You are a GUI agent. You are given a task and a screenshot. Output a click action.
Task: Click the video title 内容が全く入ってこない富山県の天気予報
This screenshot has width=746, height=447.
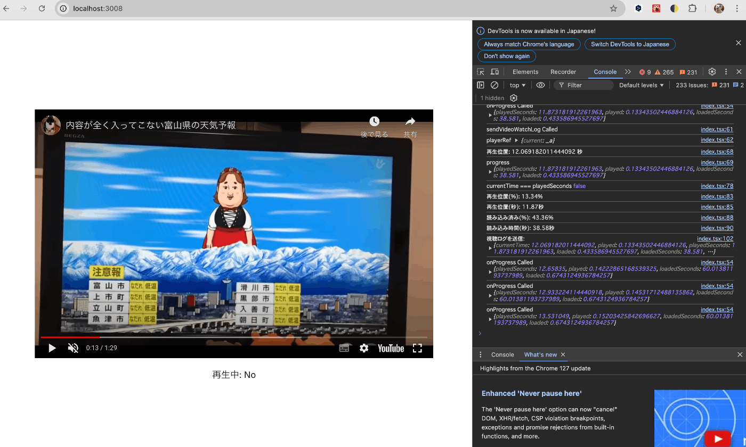point(151,126)
